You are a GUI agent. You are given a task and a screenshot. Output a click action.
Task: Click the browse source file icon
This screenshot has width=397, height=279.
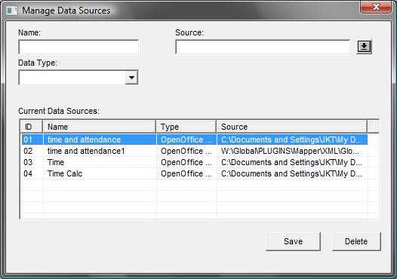(364, 47)
